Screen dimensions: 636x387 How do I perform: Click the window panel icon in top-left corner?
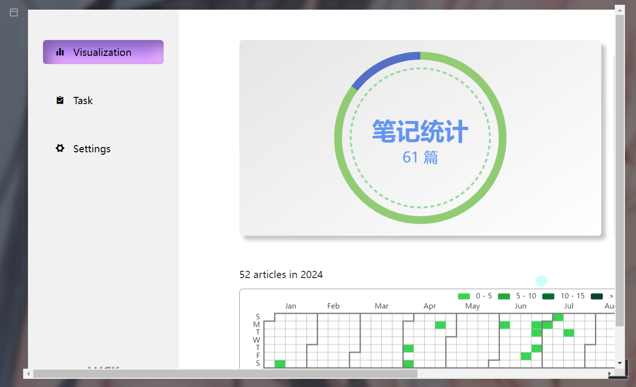[13, 12]
